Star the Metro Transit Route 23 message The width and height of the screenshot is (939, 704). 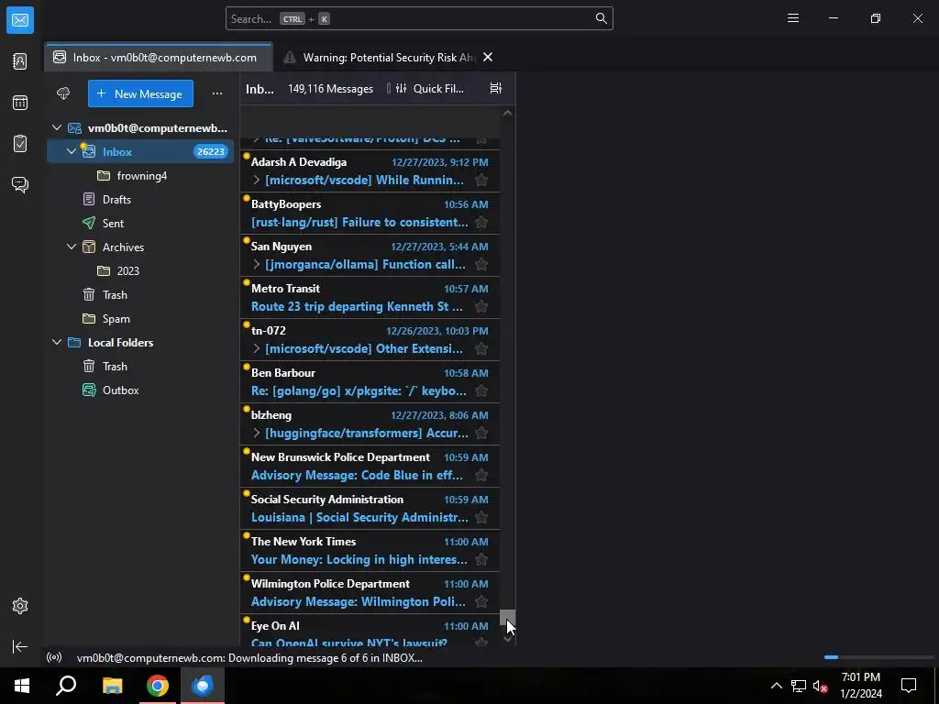pos(481,306)
